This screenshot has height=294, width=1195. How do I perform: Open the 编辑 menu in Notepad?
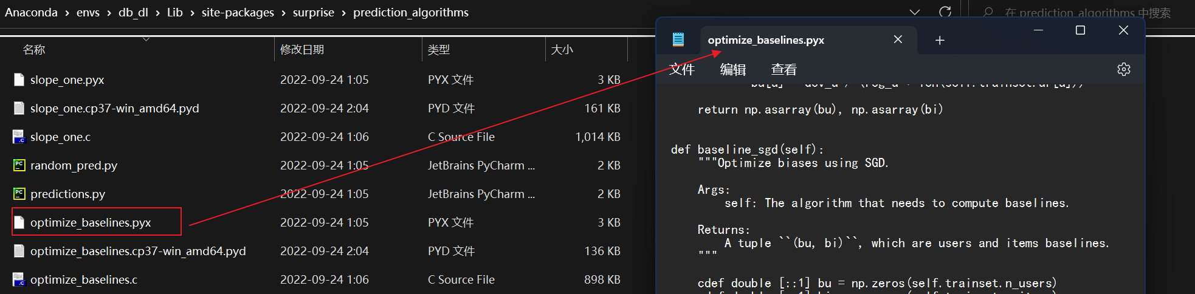[732, 70]
